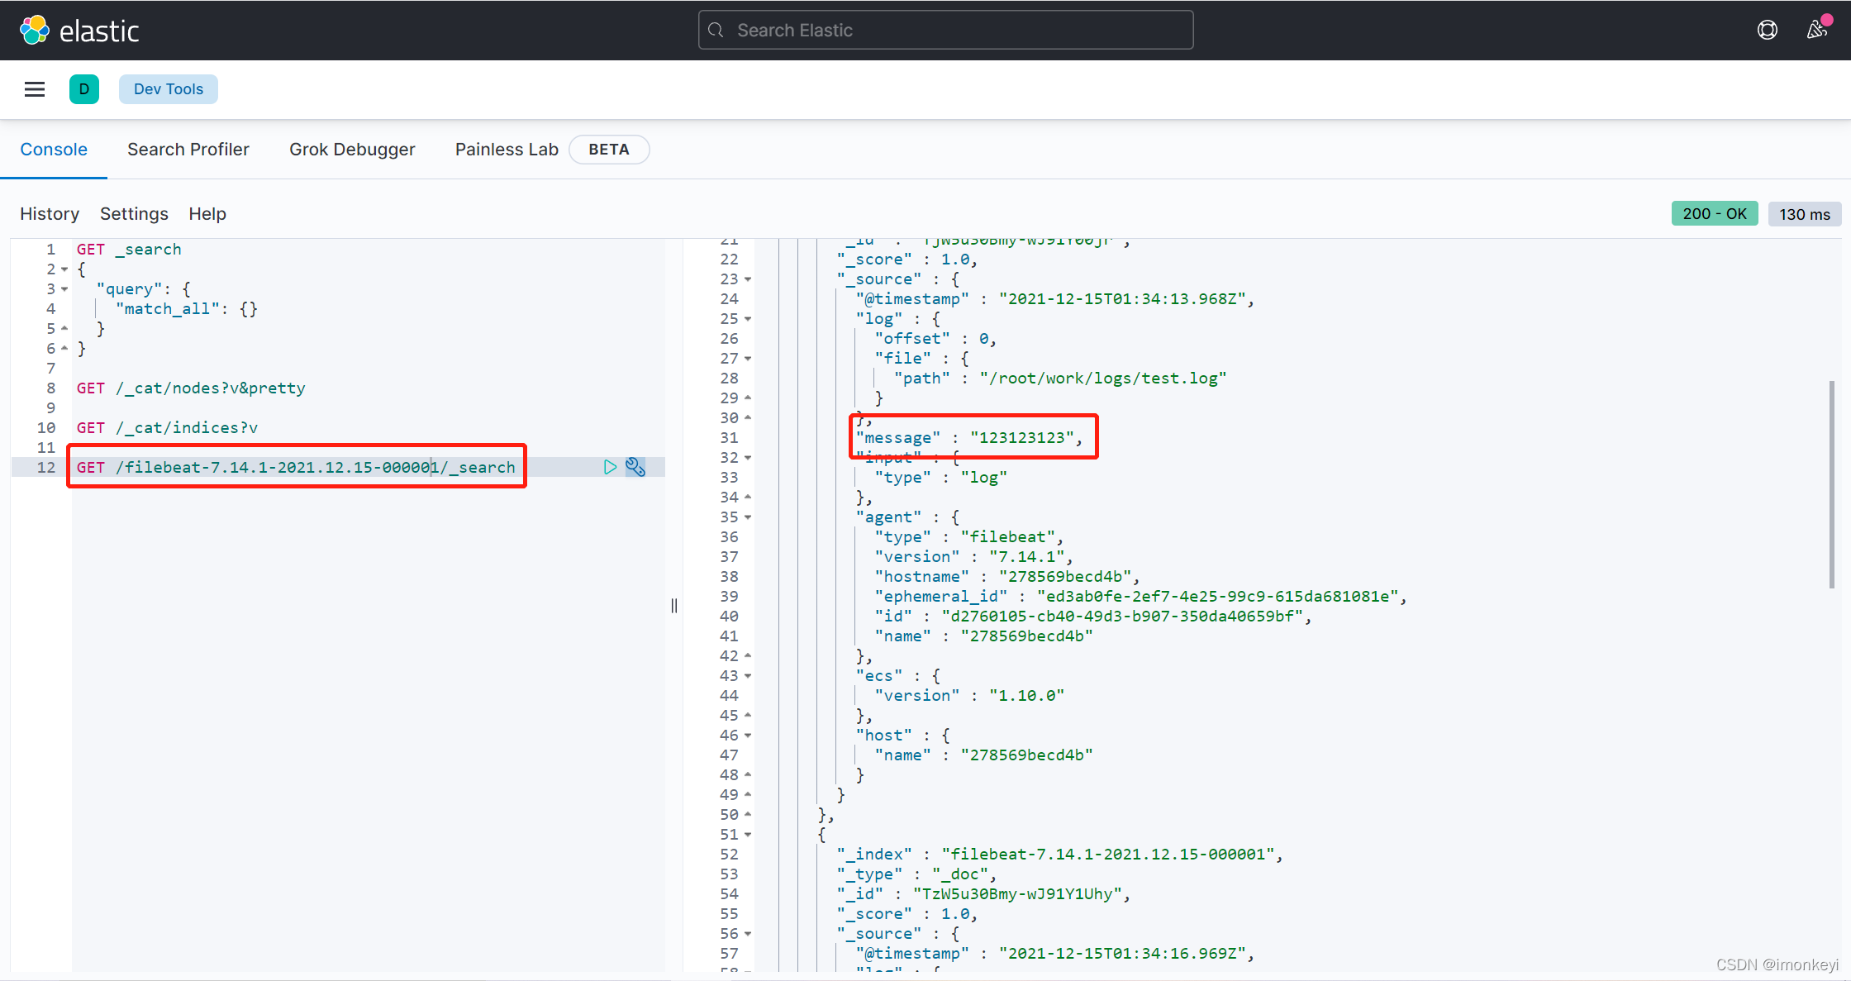Open the newsfeed notifications icon
1851x981 pixels.
(1817, 31)
